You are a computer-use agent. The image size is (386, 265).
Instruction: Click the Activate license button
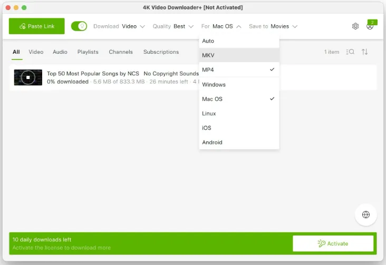click(x=333, y=243)
